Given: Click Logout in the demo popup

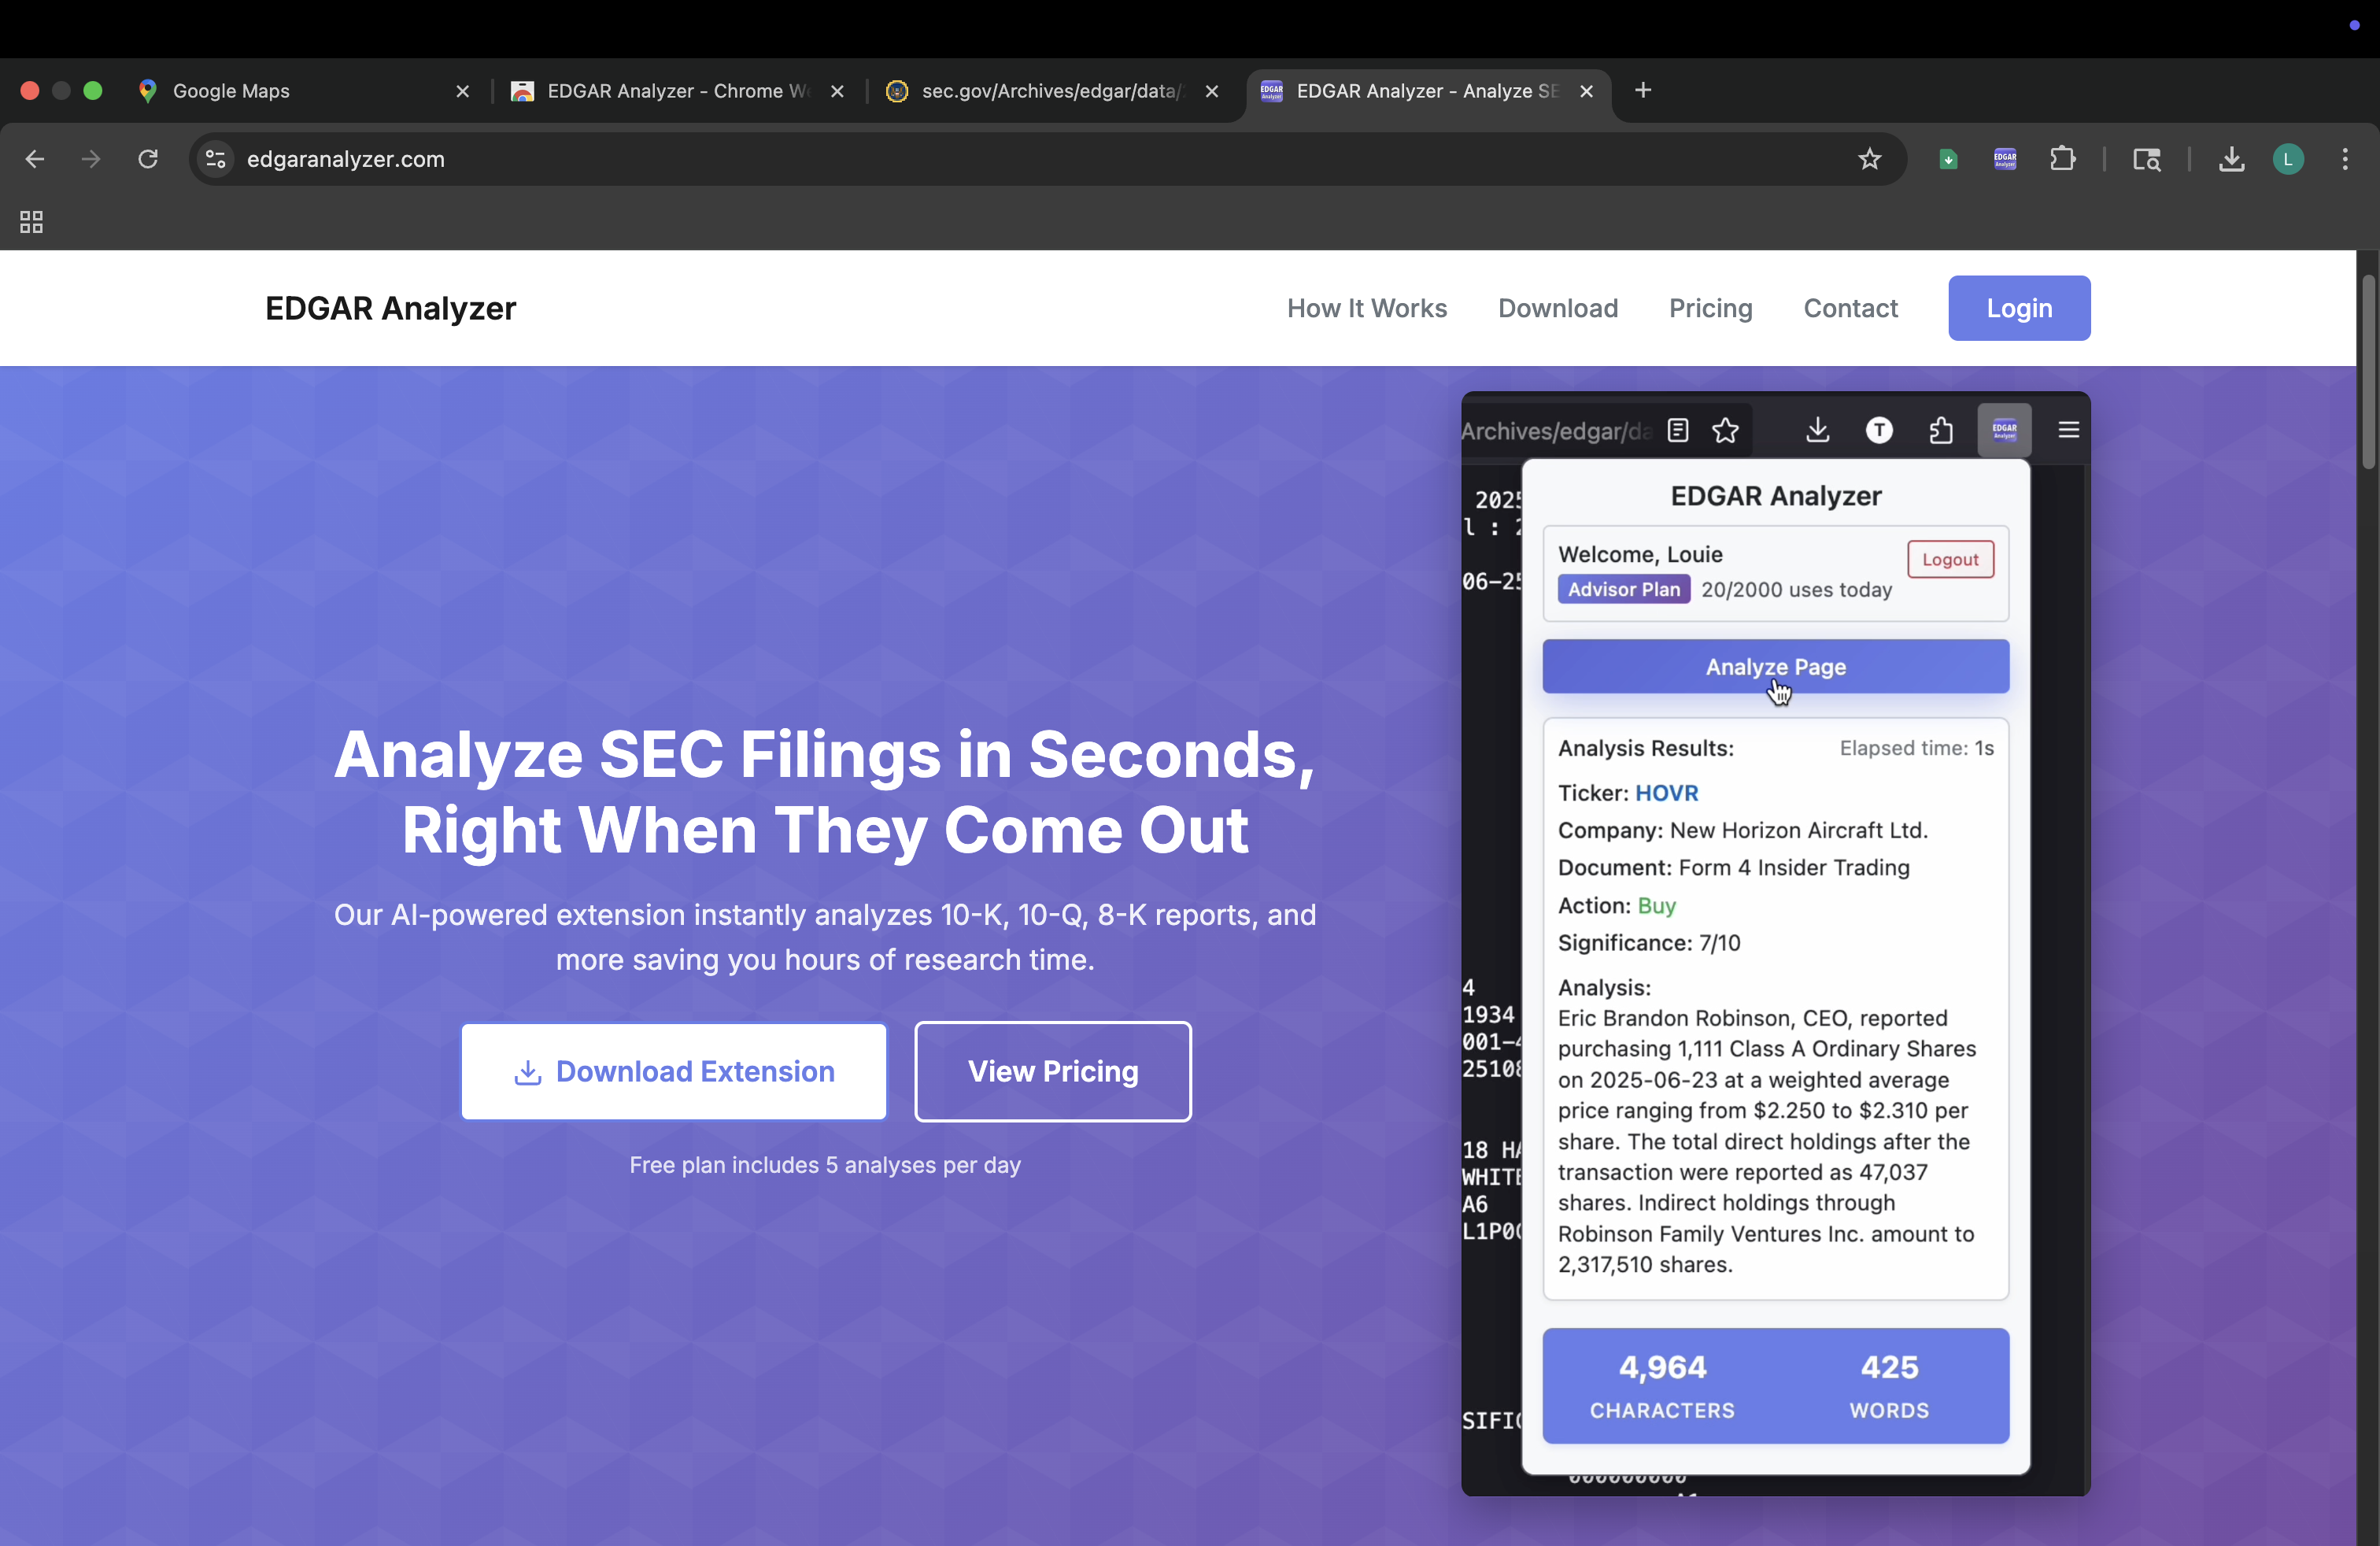Looking at the screenshot, I should 1950,559.
